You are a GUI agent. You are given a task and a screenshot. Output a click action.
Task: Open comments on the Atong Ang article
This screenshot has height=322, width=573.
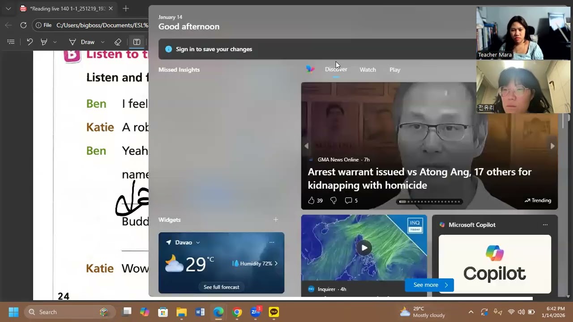click(x=348, y=200)
